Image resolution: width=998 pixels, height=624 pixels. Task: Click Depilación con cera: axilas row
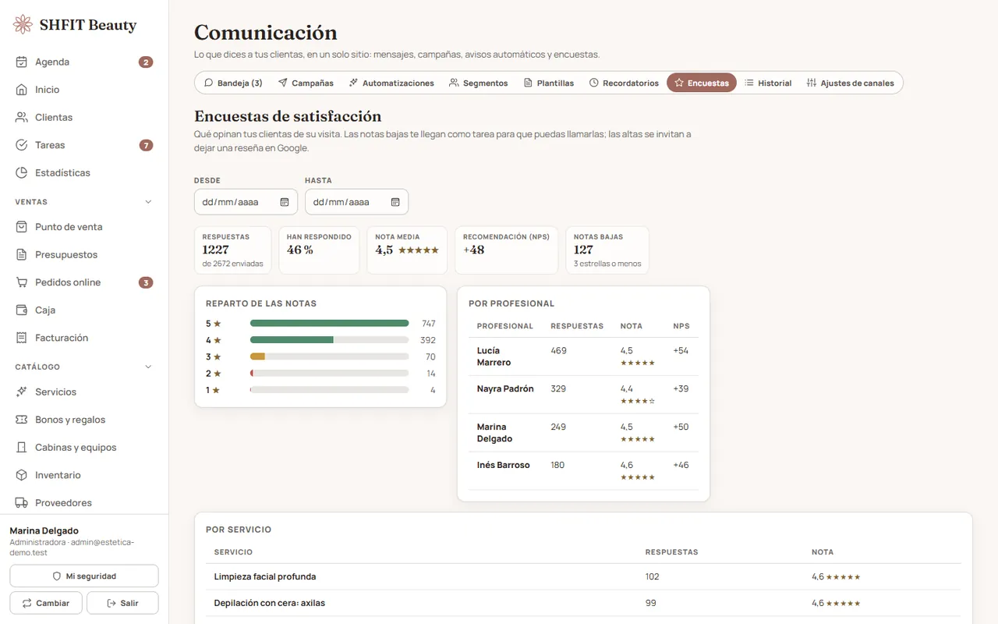click(583, 603)
